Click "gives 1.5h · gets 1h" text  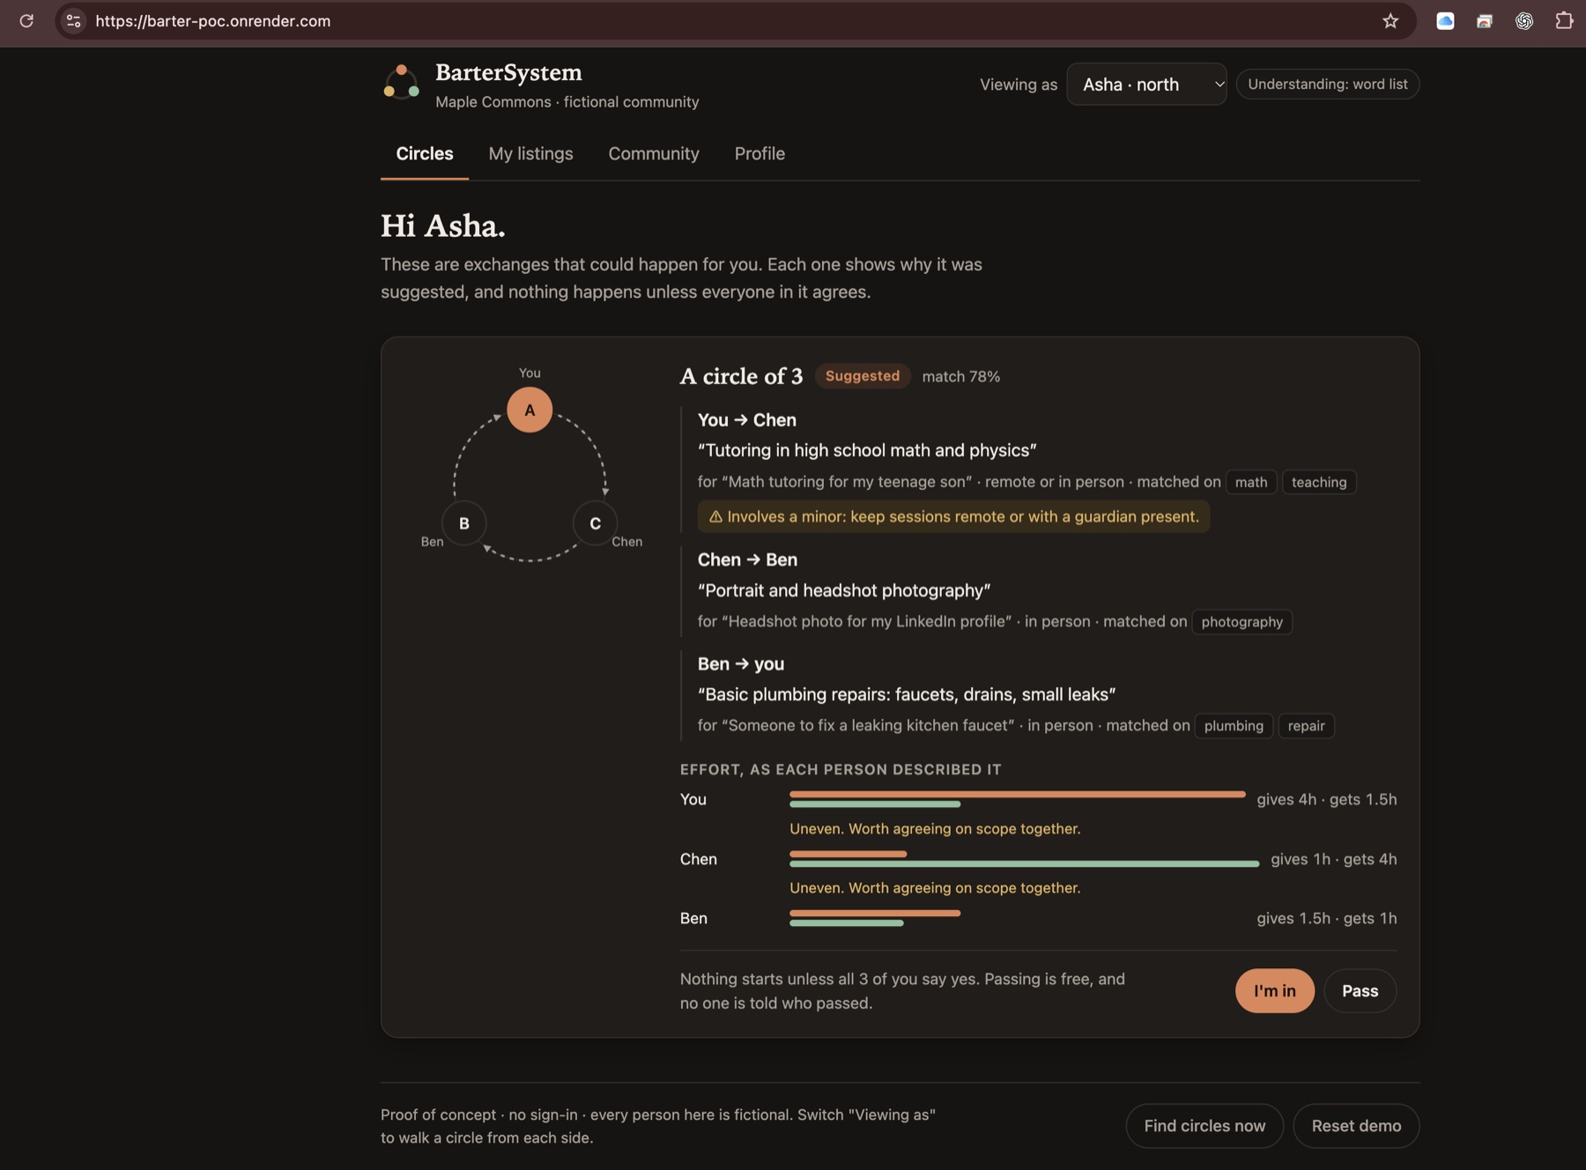1326,919
